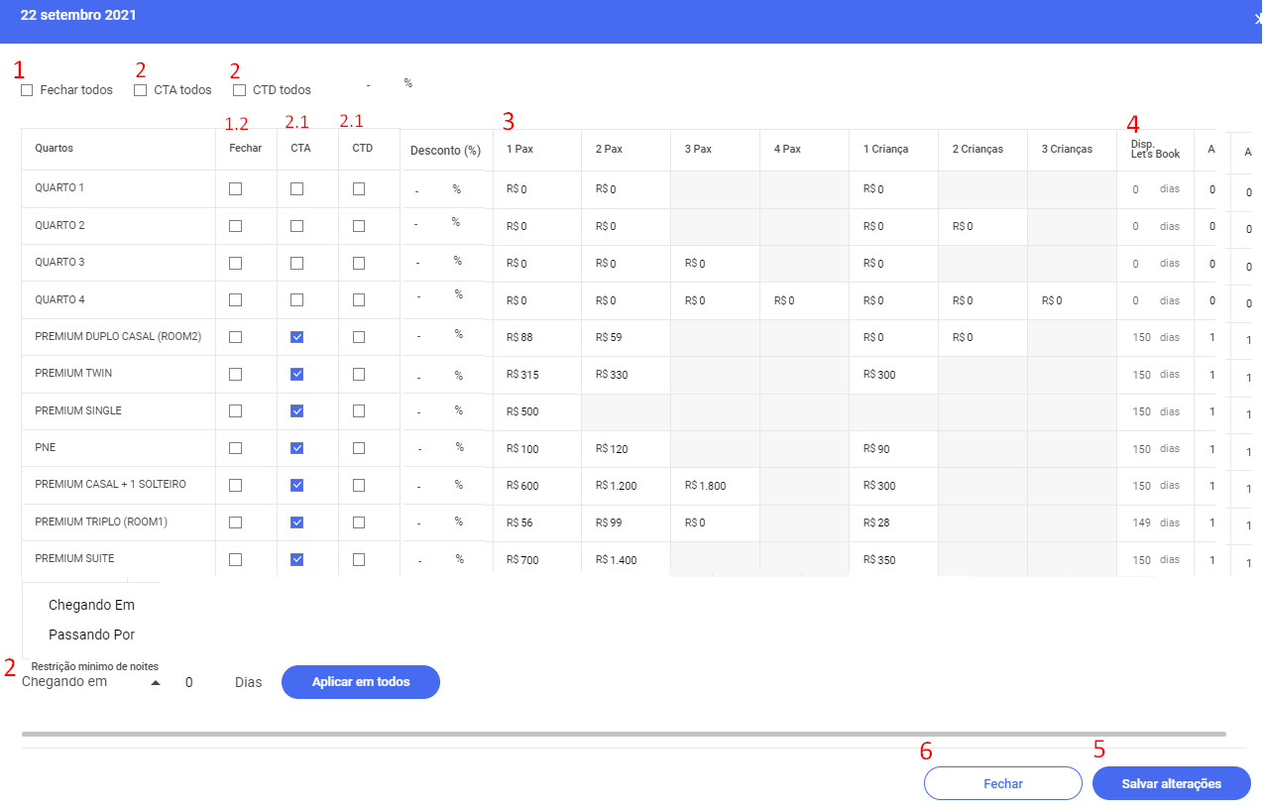Click 1 Criança price R$ 350

coord(879,560)
